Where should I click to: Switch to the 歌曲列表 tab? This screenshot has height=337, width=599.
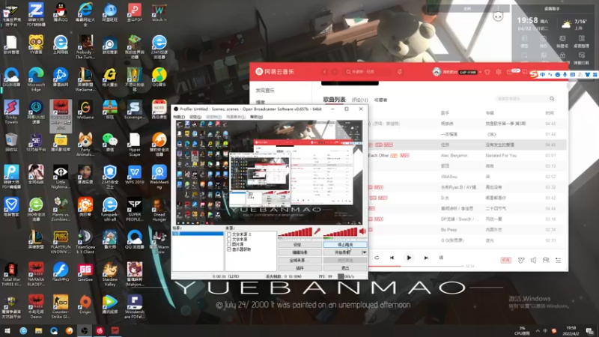(334, 100)
